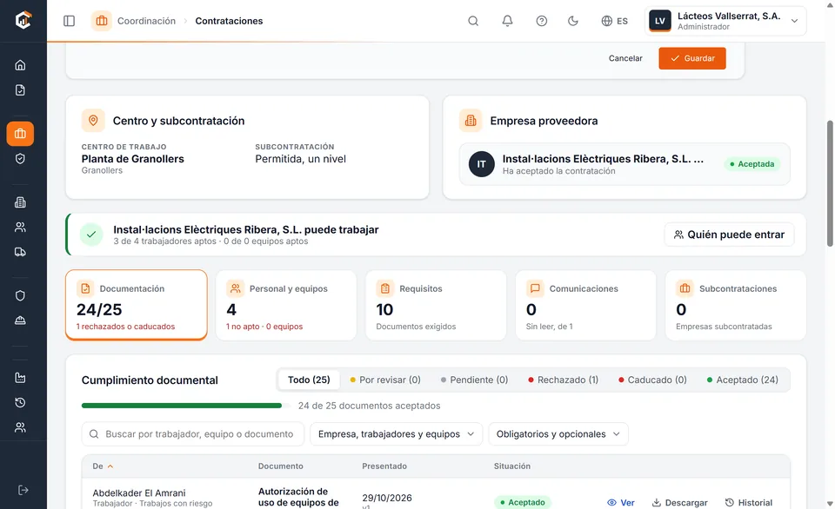Switch to the Requisitos card
This screenshot has width=835, height=509.
tap(436, 305)
